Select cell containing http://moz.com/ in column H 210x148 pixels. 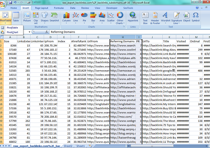pyautogui.click(x=123, y=117)
